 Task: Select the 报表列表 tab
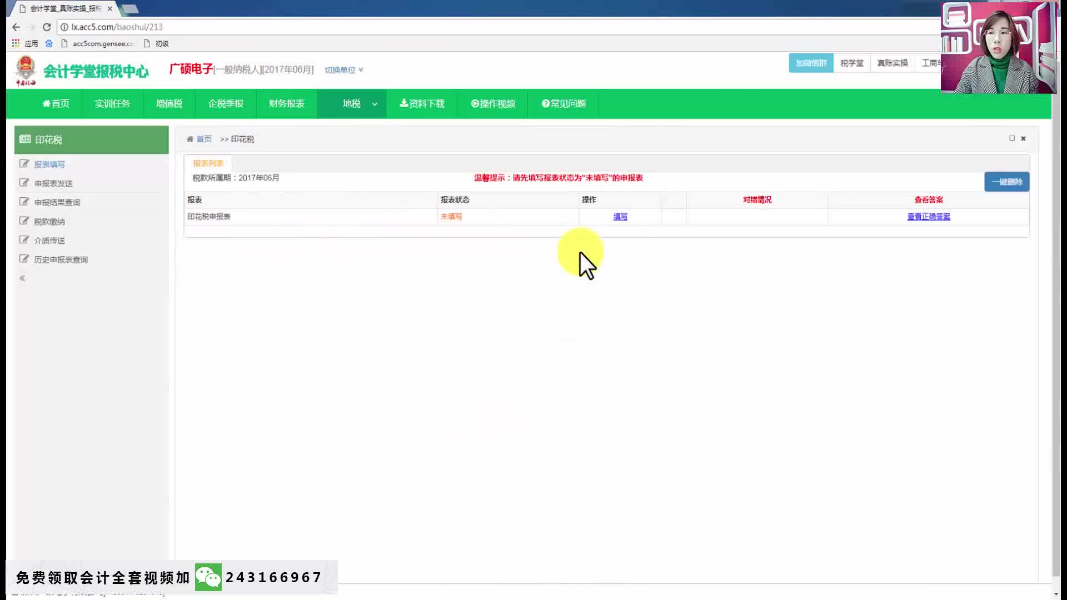208,163
